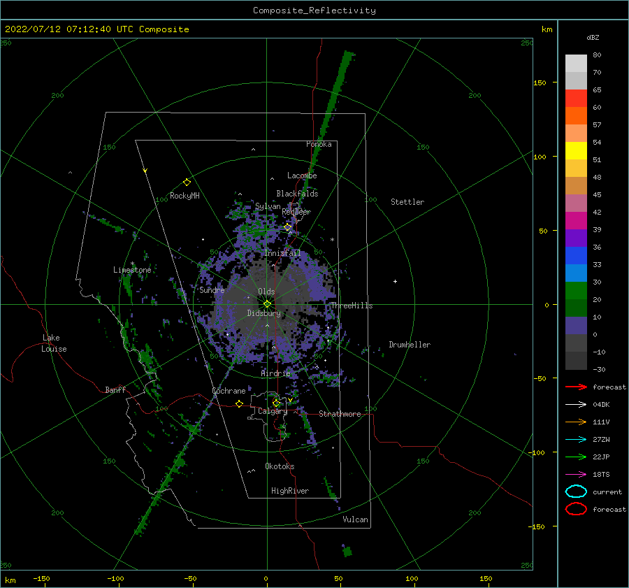Pick the slate purple 0-10 dBZ swatch

576,326
